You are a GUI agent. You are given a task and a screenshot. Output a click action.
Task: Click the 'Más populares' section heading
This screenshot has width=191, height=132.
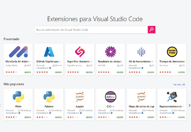[x=14, y=84]
